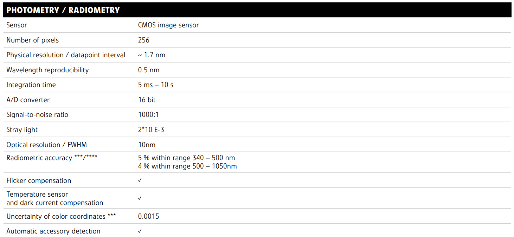Select the Photometry / Radiometry header
This screenshot has height=237, width=514.
click(63, 10)
